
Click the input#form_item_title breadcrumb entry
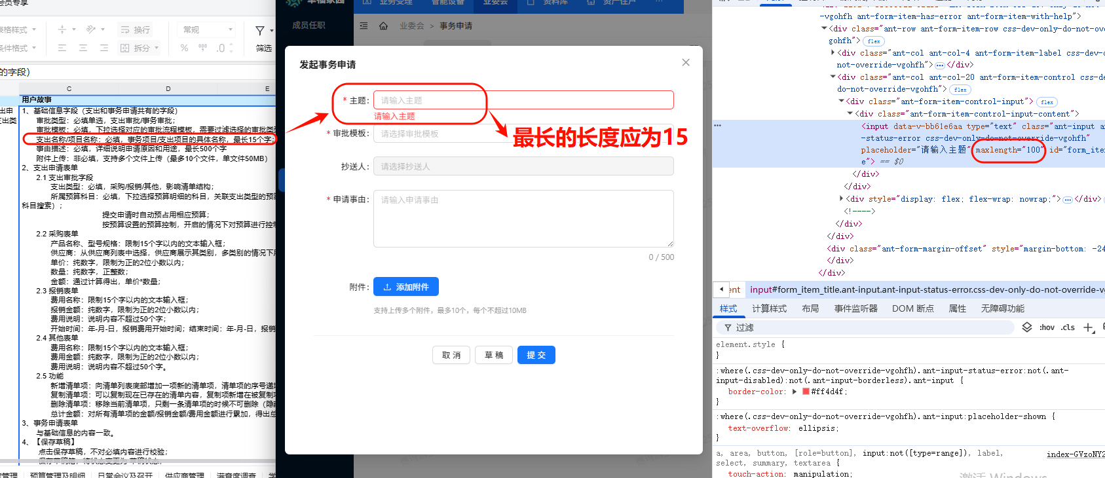point(927,289)
